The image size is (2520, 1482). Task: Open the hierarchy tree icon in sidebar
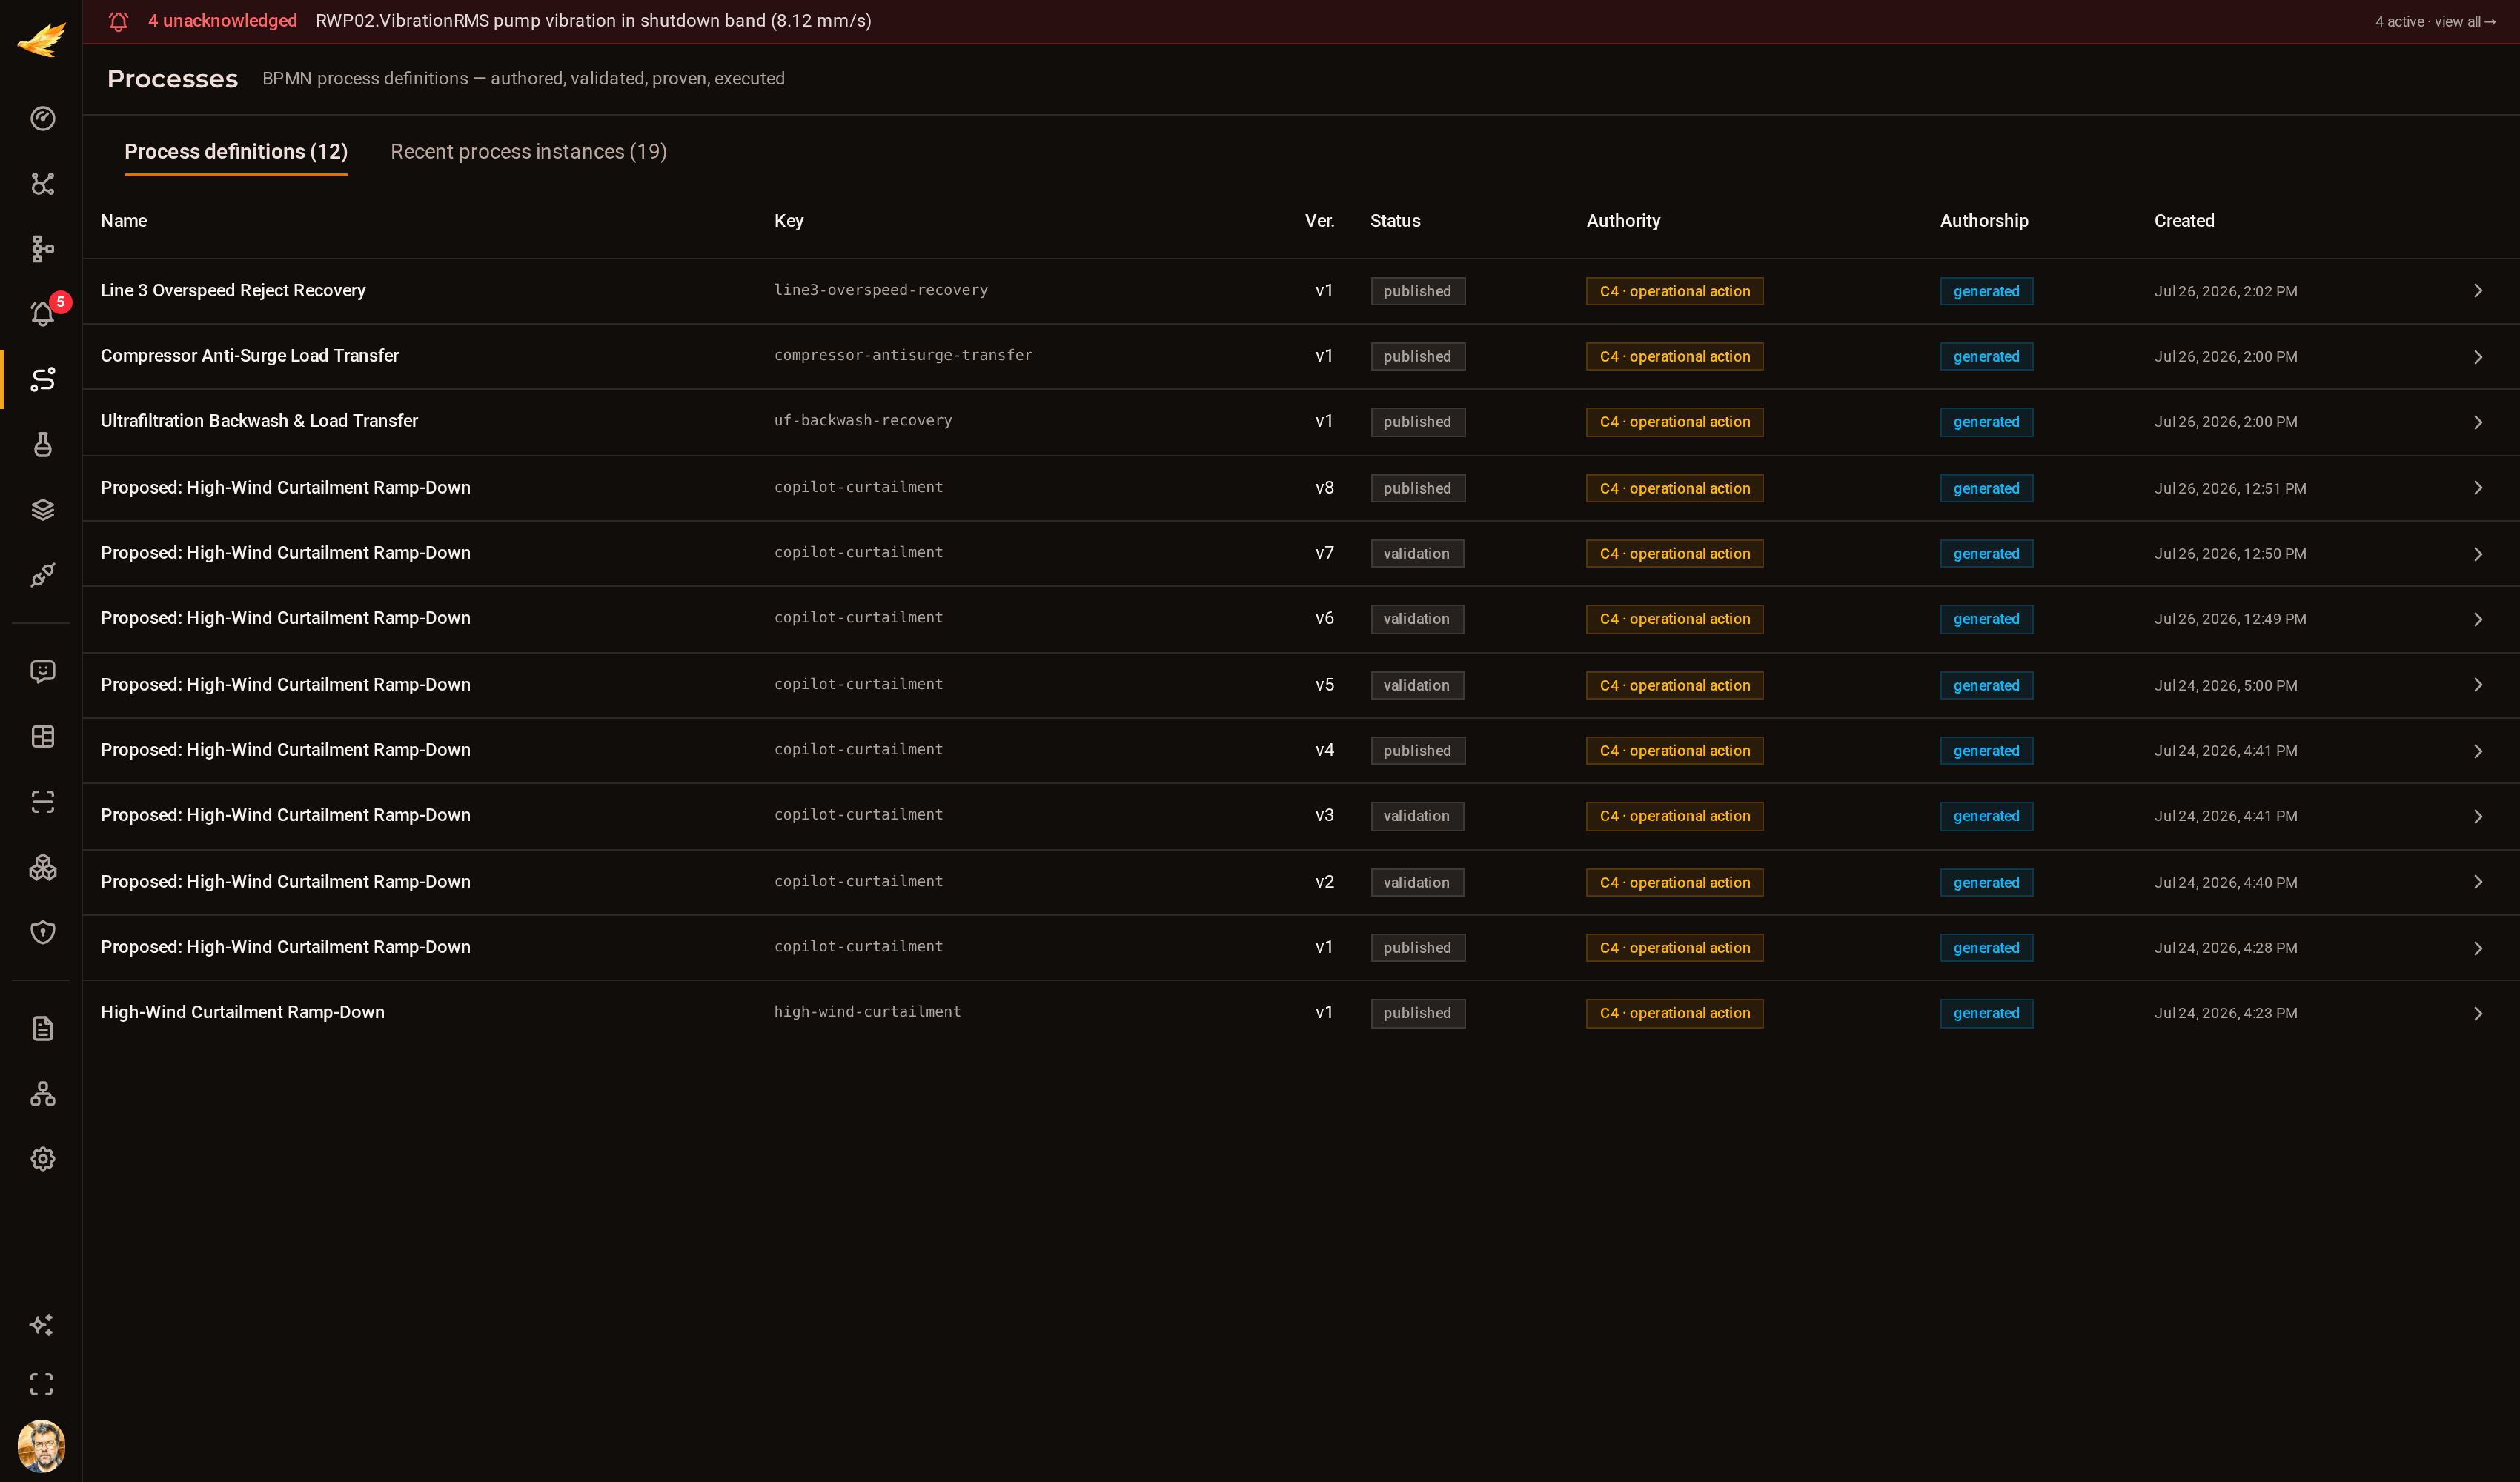click(42, 249)
